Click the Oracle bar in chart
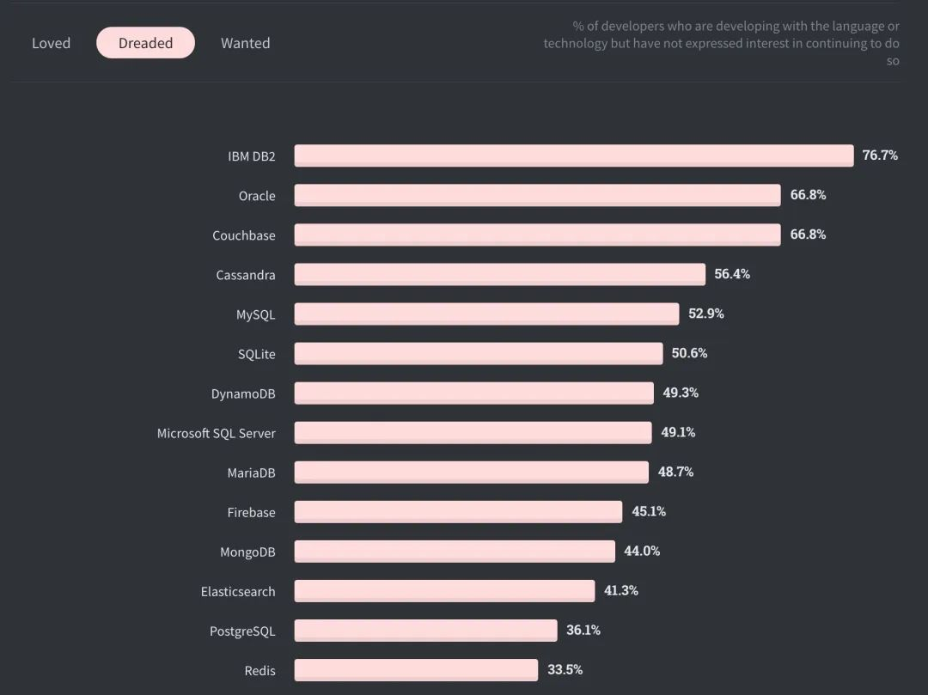This screenshot has height=695, width=928. tap(537, 195)
